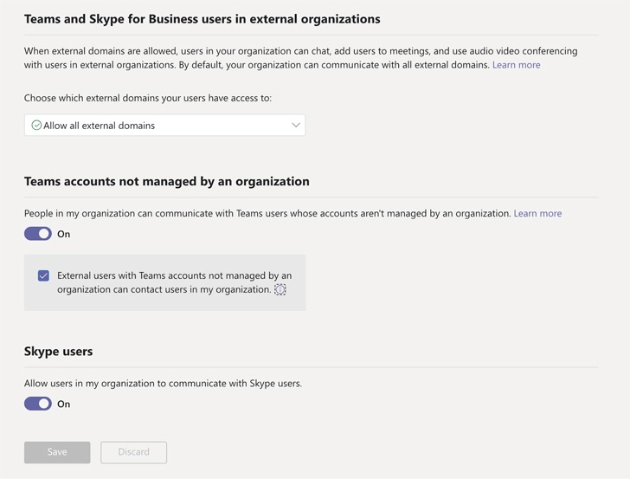Click the info icon beside external users checkbox
Screen dimensions: 630x479
click(280, 289)
